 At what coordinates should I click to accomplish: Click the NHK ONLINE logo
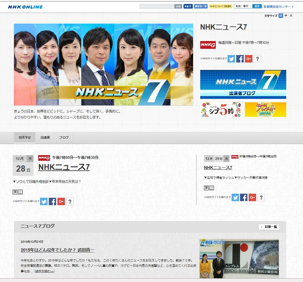(x=25, y=7)
